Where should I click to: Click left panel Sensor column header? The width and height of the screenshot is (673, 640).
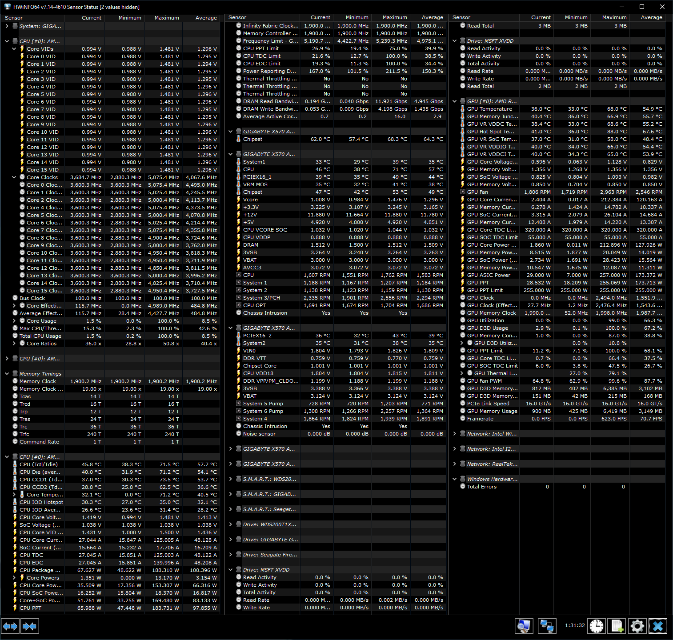click(33, 18)
